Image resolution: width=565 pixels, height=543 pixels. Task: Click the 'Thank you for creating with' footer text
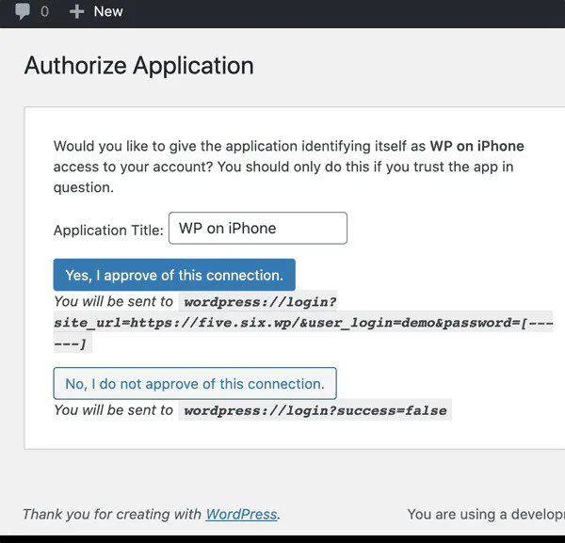(x=112, y=514)
